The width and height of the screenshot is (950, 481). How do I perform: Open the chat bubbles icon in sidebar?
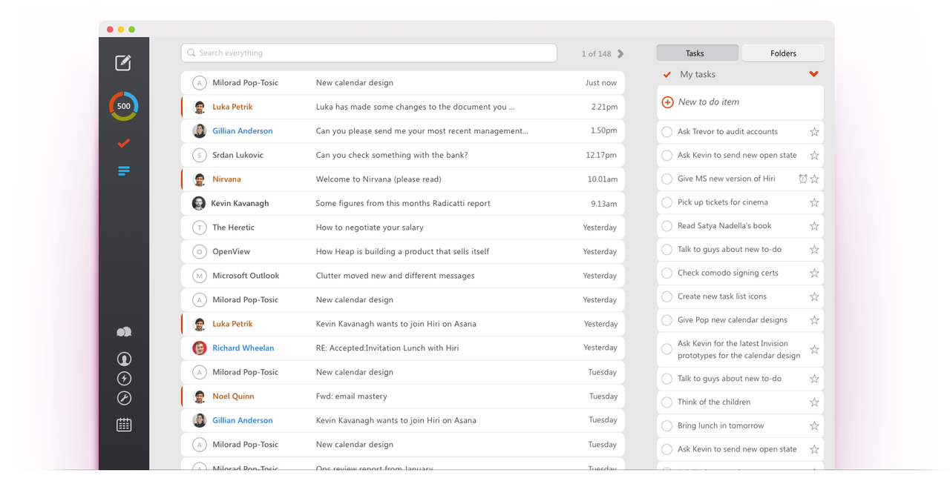click(x=124, y=332)
